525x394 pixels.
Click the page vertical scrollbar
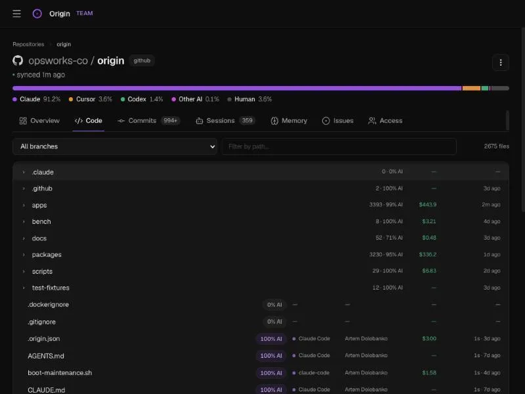pos(523,120)
